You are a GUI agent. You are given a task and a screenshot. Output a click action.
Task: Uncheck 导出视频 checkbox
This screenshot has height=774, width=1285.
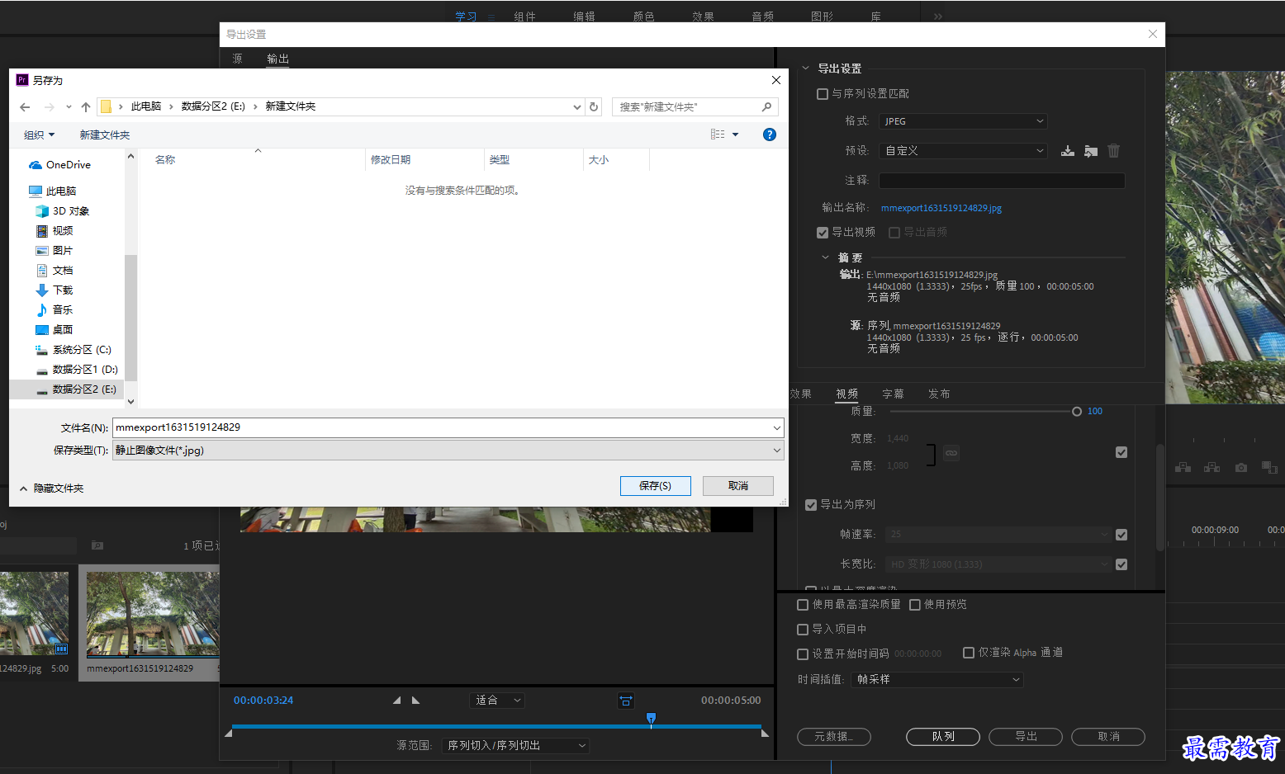pyautogui.click(x=822, y=233)
